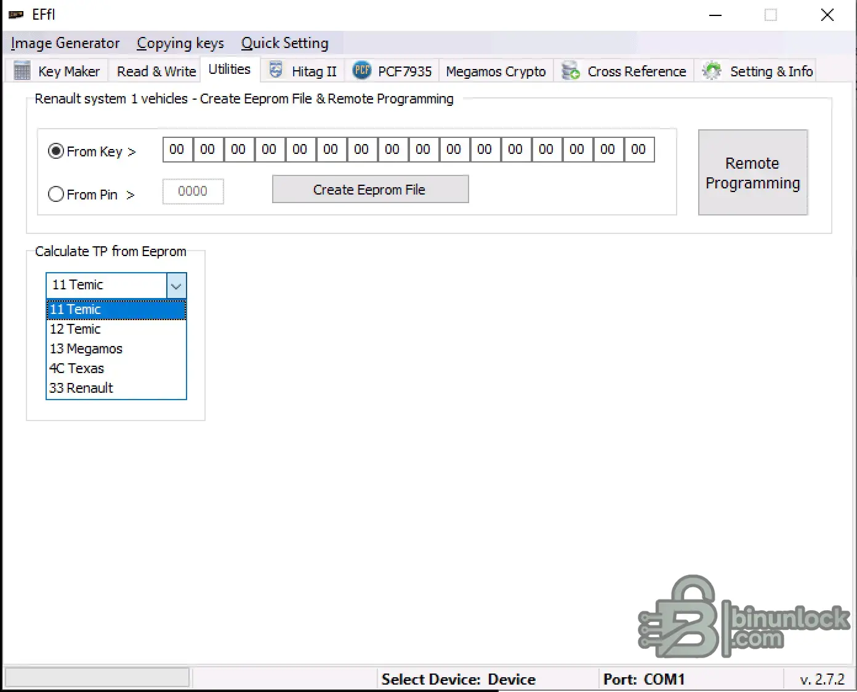Switch to the Key Maker tab
This screenshot has width=857, height=692.
pyautogui.click(x=57, y=71)
